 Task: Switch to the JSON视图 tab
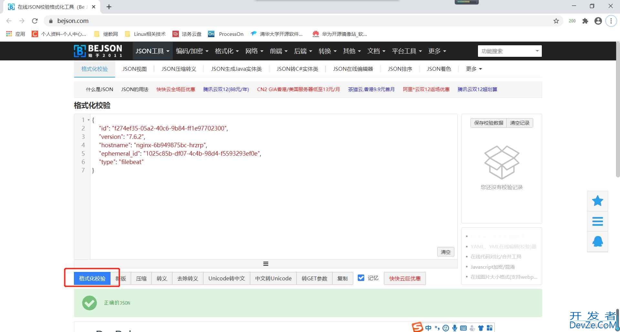click(135, 69)
